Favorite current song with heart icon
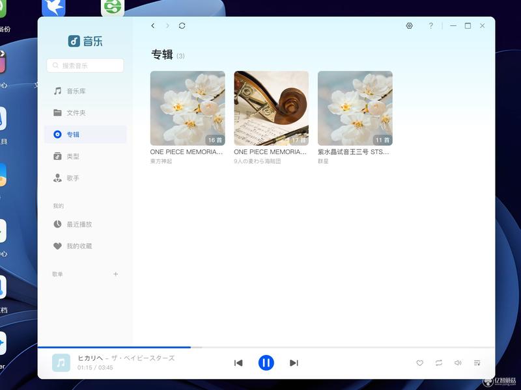The image size is (521, 390). [419, 363]
